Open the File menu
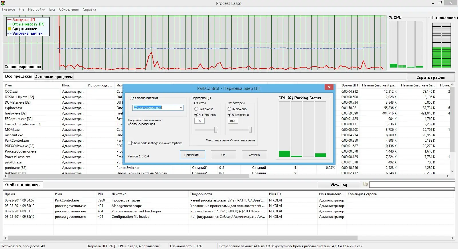The image size is (458, 249). pos(21,9)
